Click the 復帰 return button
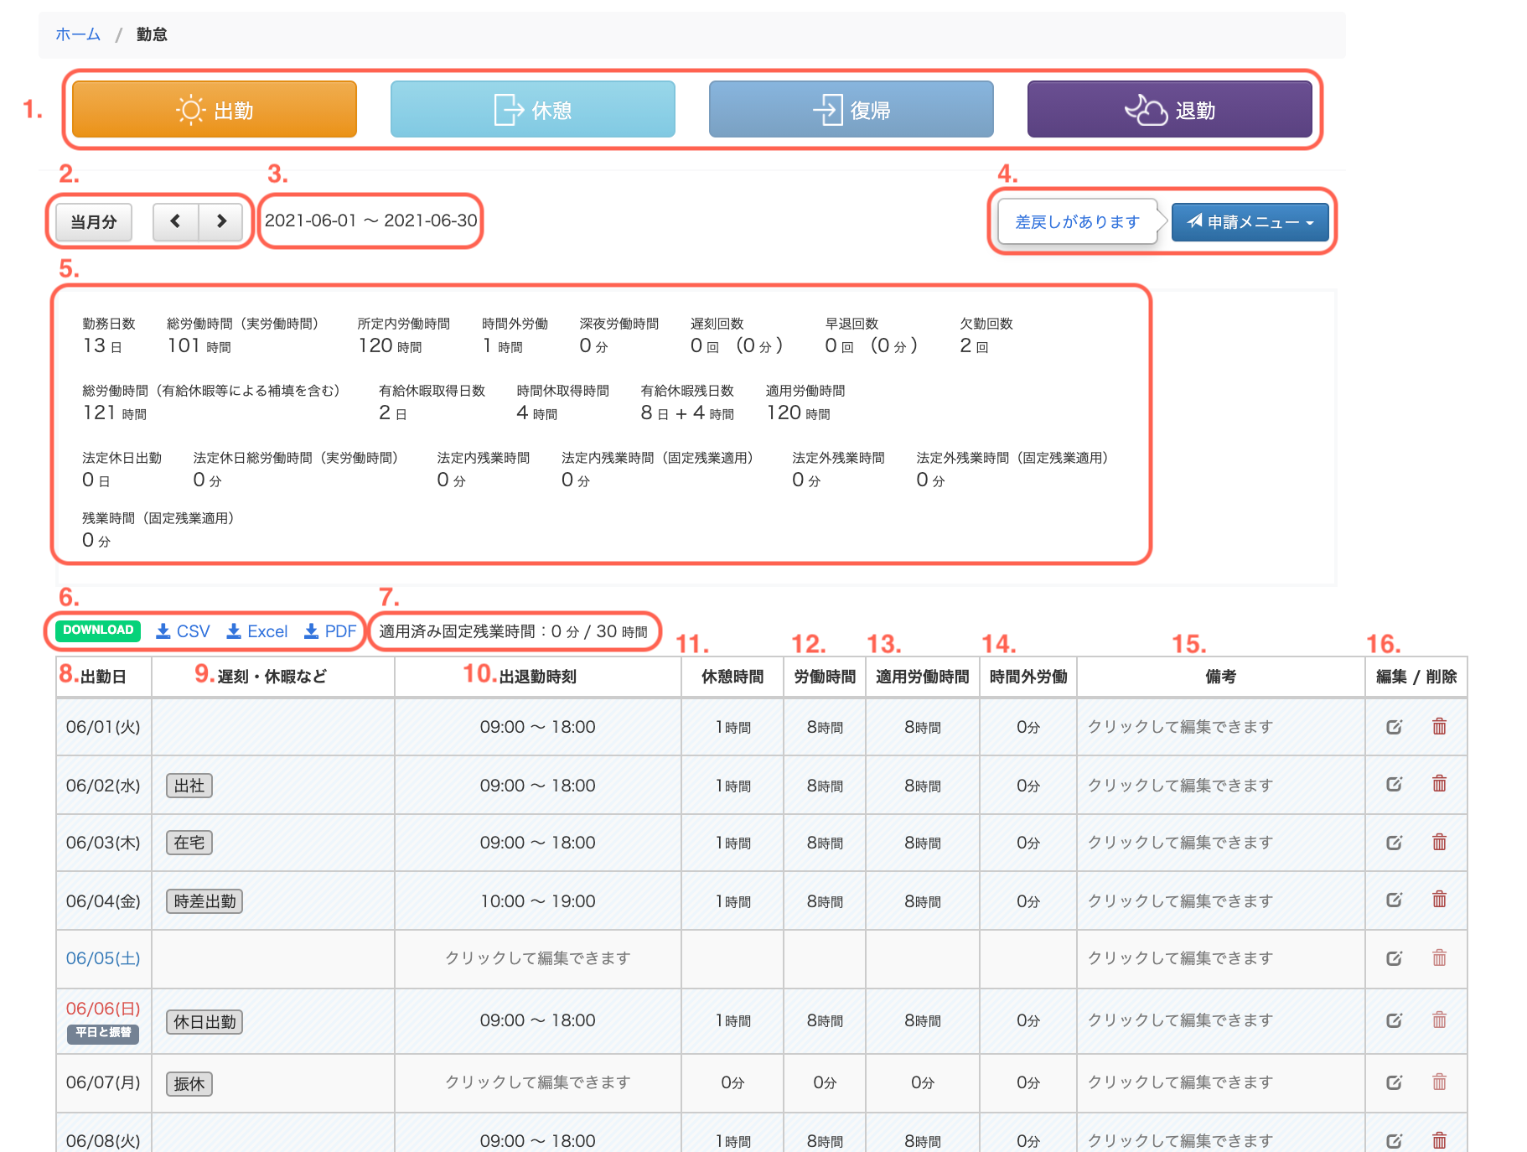This screenshot has width=1527, height=1152. (x=851, y=109)
